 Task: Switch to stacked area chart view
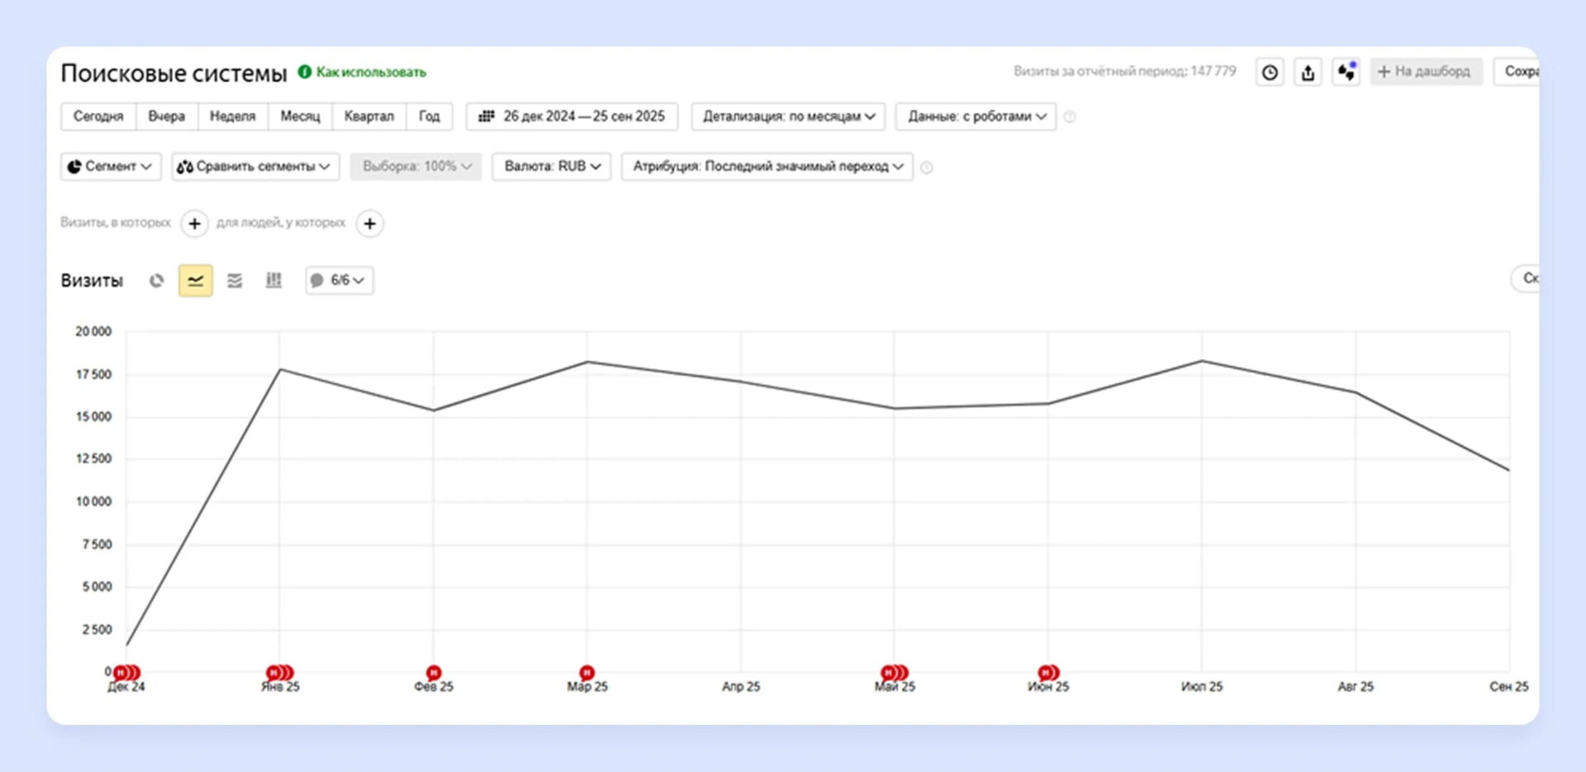[x=235, y=281]
